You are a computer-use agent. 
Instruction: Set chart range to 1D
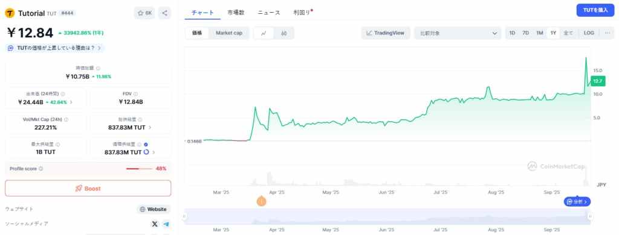click(x=512, y=33)
